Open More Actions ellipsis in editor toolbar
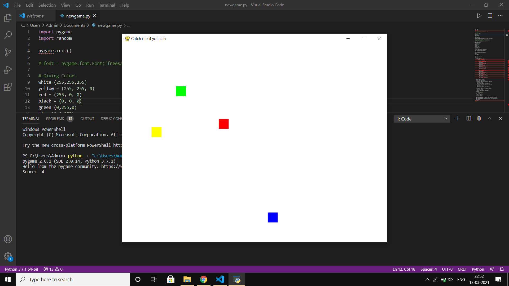Image resolution: width=509 pixels, height=286 pixels. point(500,16)
